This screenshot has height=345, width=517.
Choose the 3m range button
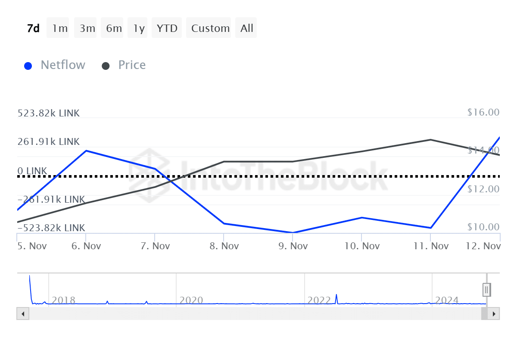[87, 28]
